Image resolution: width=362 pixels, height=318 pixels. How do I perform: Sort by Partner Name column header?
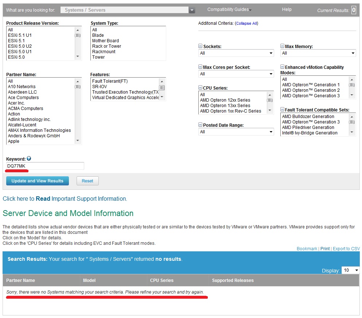20,280
